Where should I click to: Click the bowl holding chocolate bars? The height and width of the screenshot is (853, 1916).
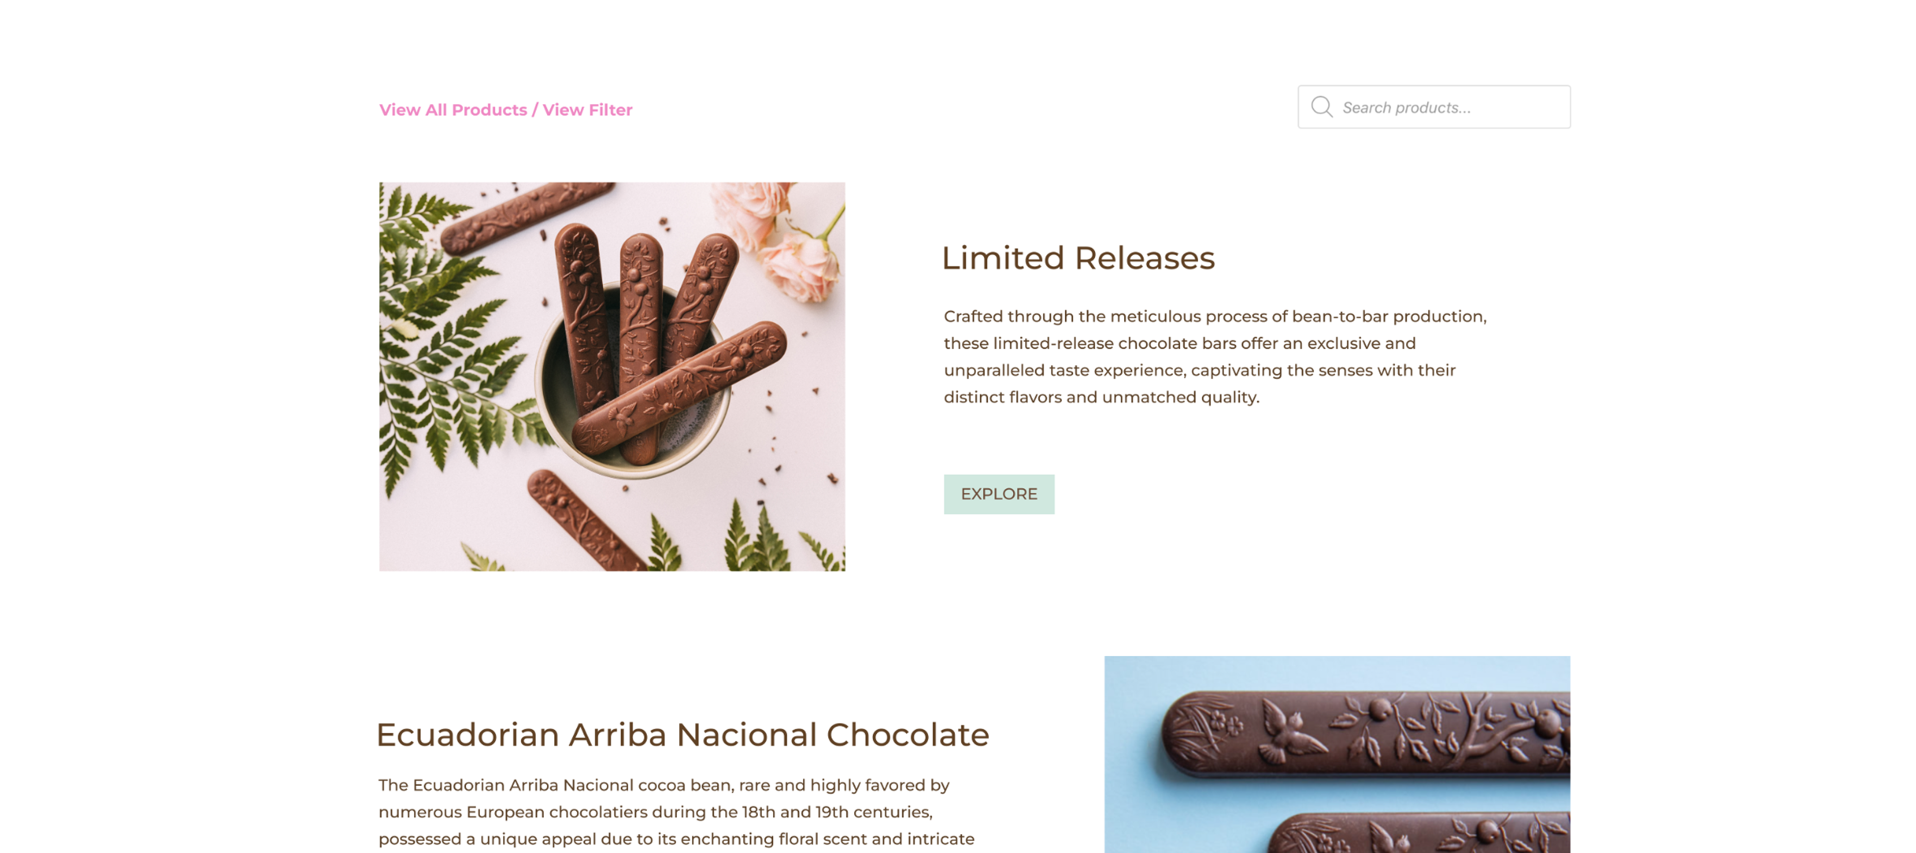632,387
